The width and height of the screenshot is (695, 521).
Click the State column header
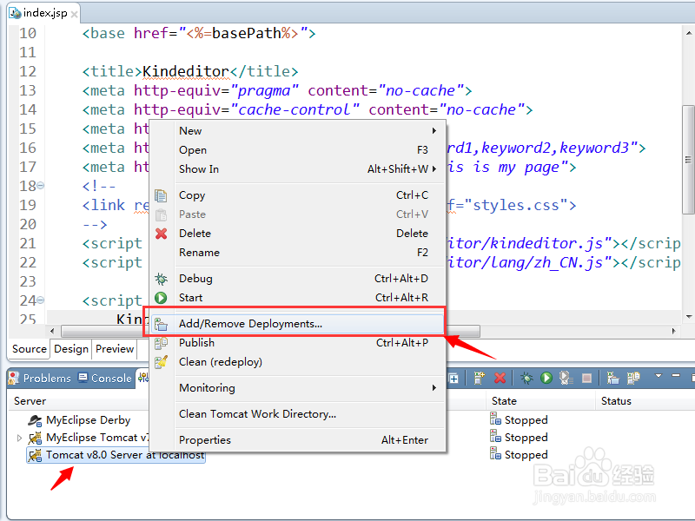[x=504, y=401]
